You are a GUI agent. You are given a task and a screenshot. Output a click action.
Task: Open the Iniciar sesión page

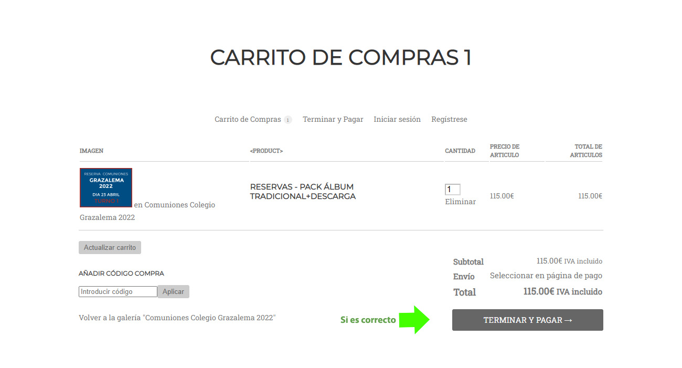click(397, 119)
